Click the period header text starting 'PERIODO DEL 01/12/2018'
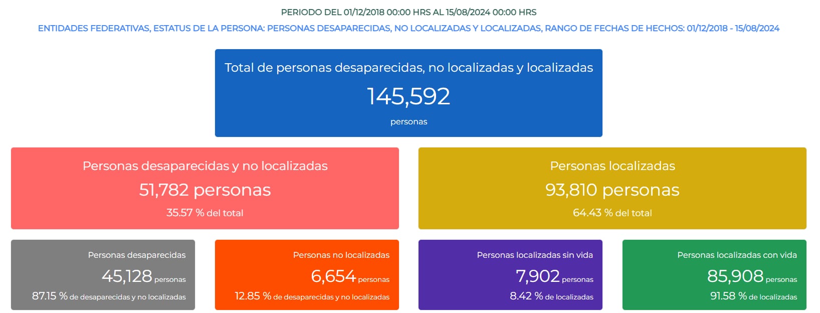The width and height of the screenshot is (820, 313). click(408, 12)
